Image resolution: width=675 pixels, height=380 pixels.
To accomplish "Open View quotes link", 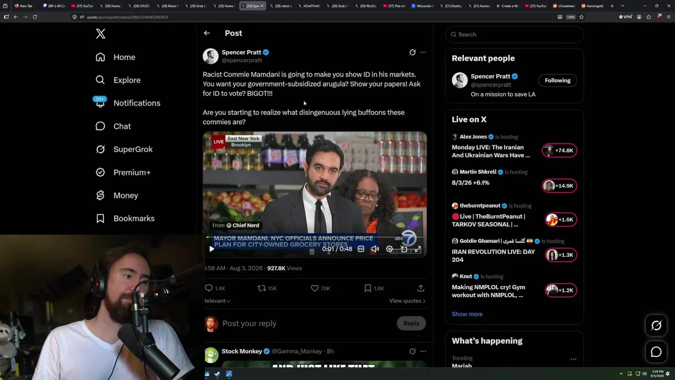I will [407, 301].
